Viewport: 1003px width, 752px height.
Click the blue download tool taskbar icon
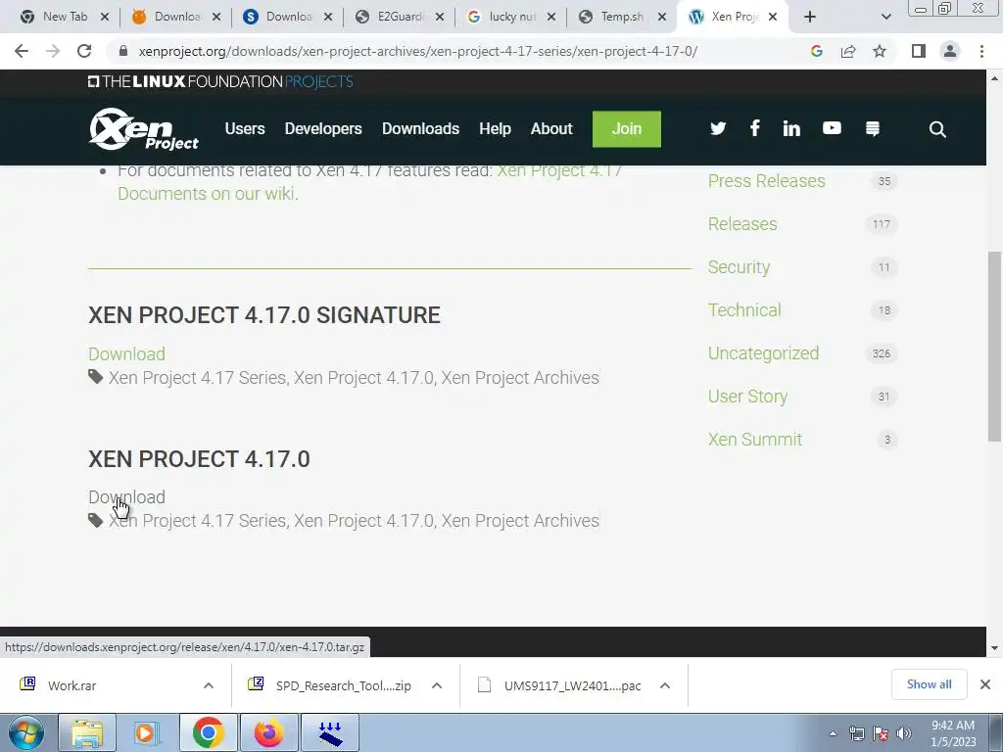coord(330,732)
